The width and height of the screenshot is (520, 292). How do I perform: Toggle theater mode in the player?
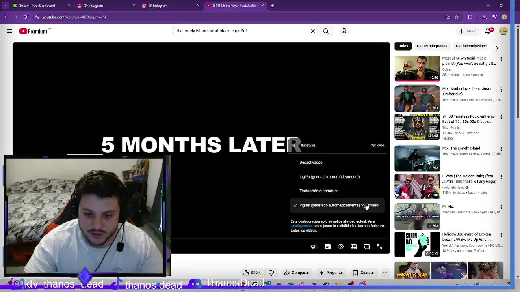pyautogui.click(x=353, y=247)
